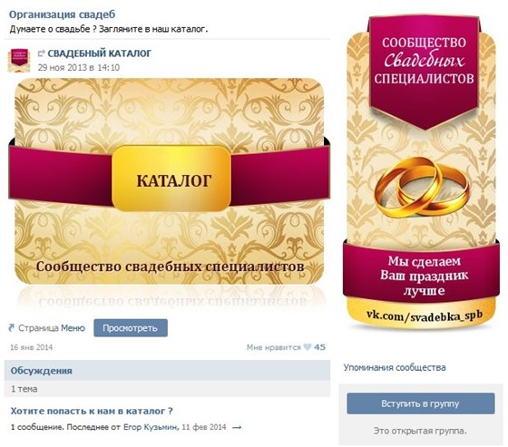Click the arrow icon before Страница Меню
508x447 pixels.
tap(12, 328)
